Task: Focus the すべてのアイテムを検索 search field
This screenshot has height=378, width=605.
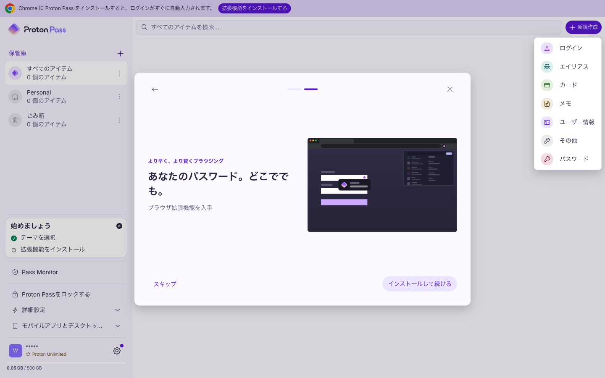Action: tap(349, 27)
